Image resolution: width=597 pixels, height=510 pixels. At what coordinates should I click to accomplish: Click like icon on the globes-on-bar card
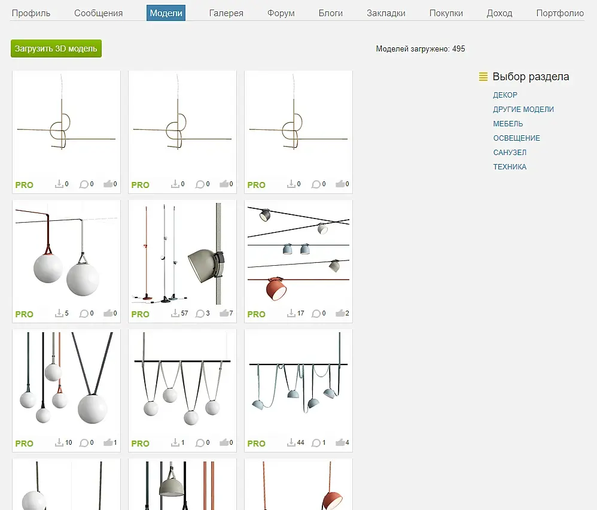pos(224,442)
